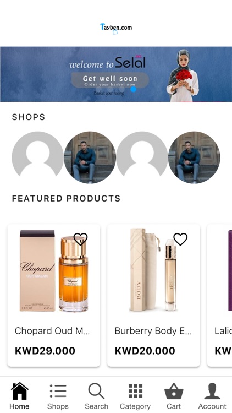The image size is (232, 413).
Task: Select the third gray placeholder shop avatar
Action: click(142, 157)
